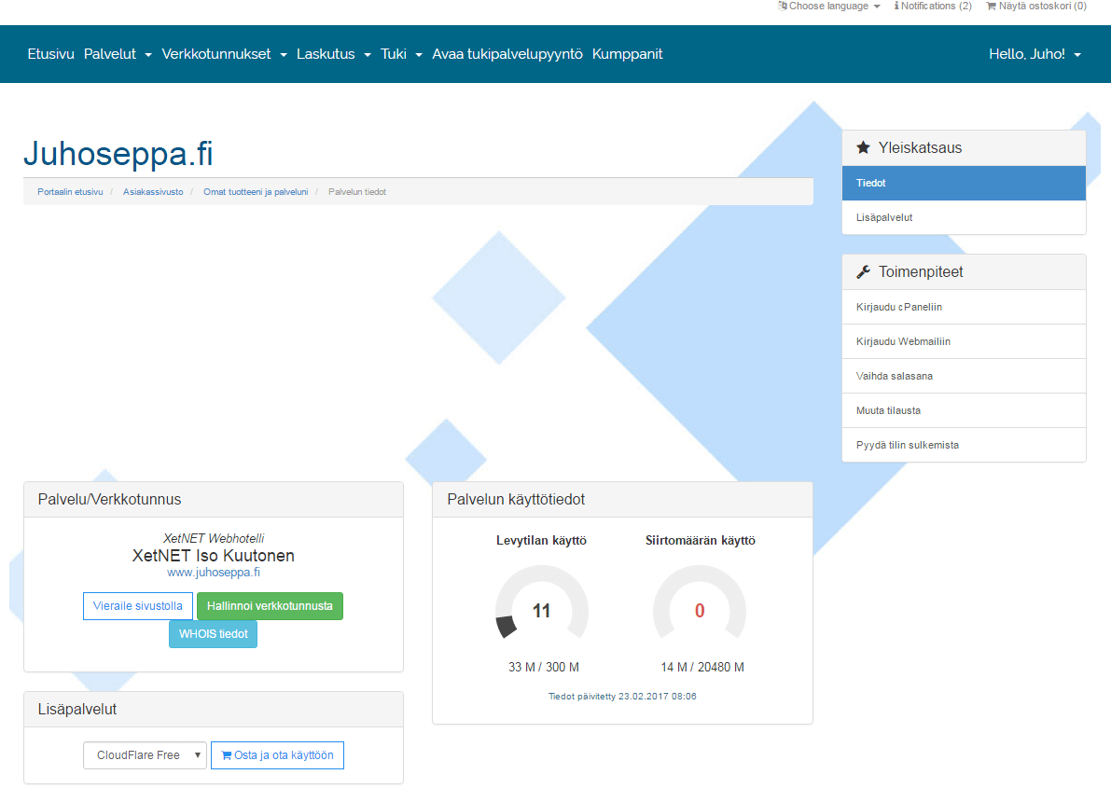Click Osta ja ota käyttöön button
The image size is (1111, 802).
click(x=277, y=755)
